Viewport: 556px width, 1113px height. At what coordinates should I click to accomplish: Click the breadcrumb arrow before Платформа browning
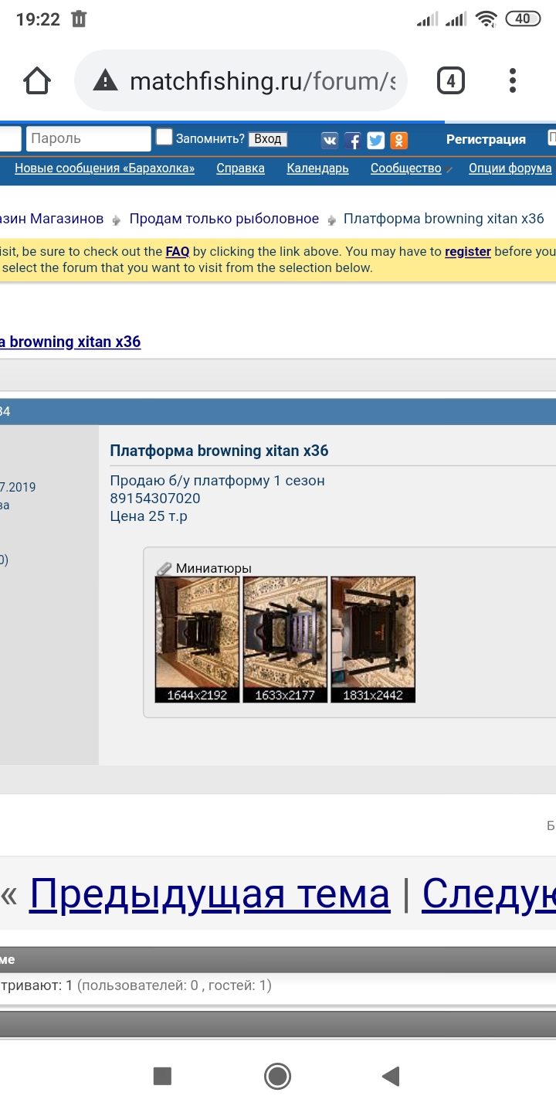point(331,220)
